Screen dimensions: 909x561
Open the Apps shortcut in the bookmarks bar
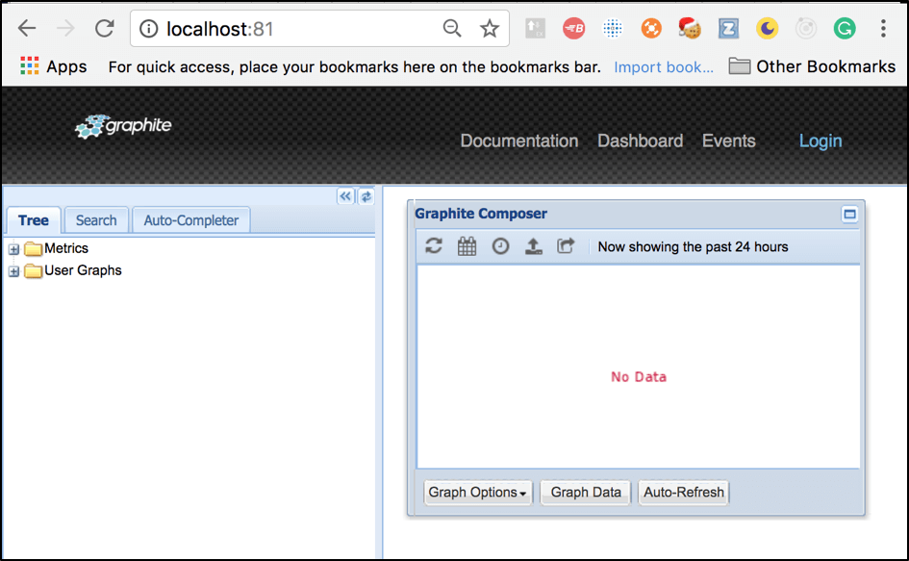point(53,66)
